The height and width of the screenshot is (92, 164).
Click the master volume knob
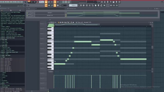coord(25,2)
